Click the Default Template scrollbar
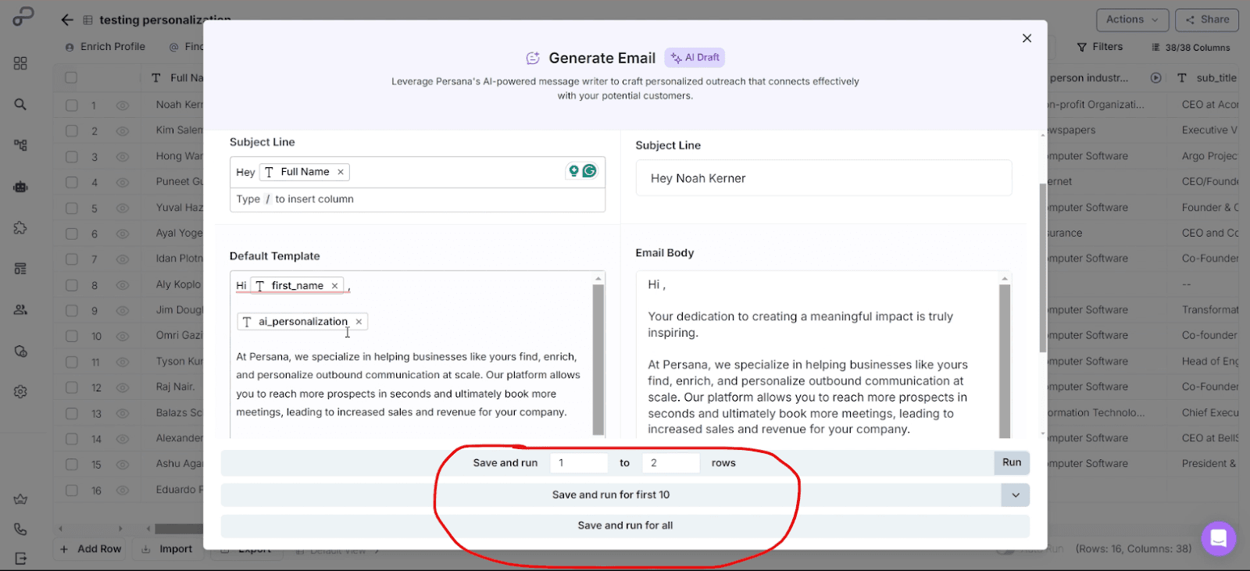 [x=598, y=358]
